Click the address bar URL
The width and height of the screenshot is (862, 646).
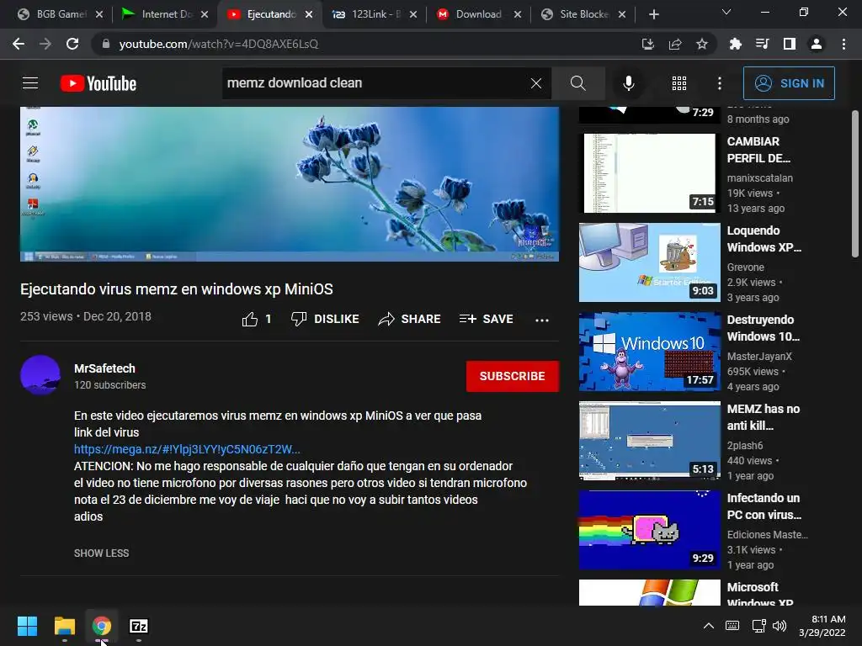[219, 44]
